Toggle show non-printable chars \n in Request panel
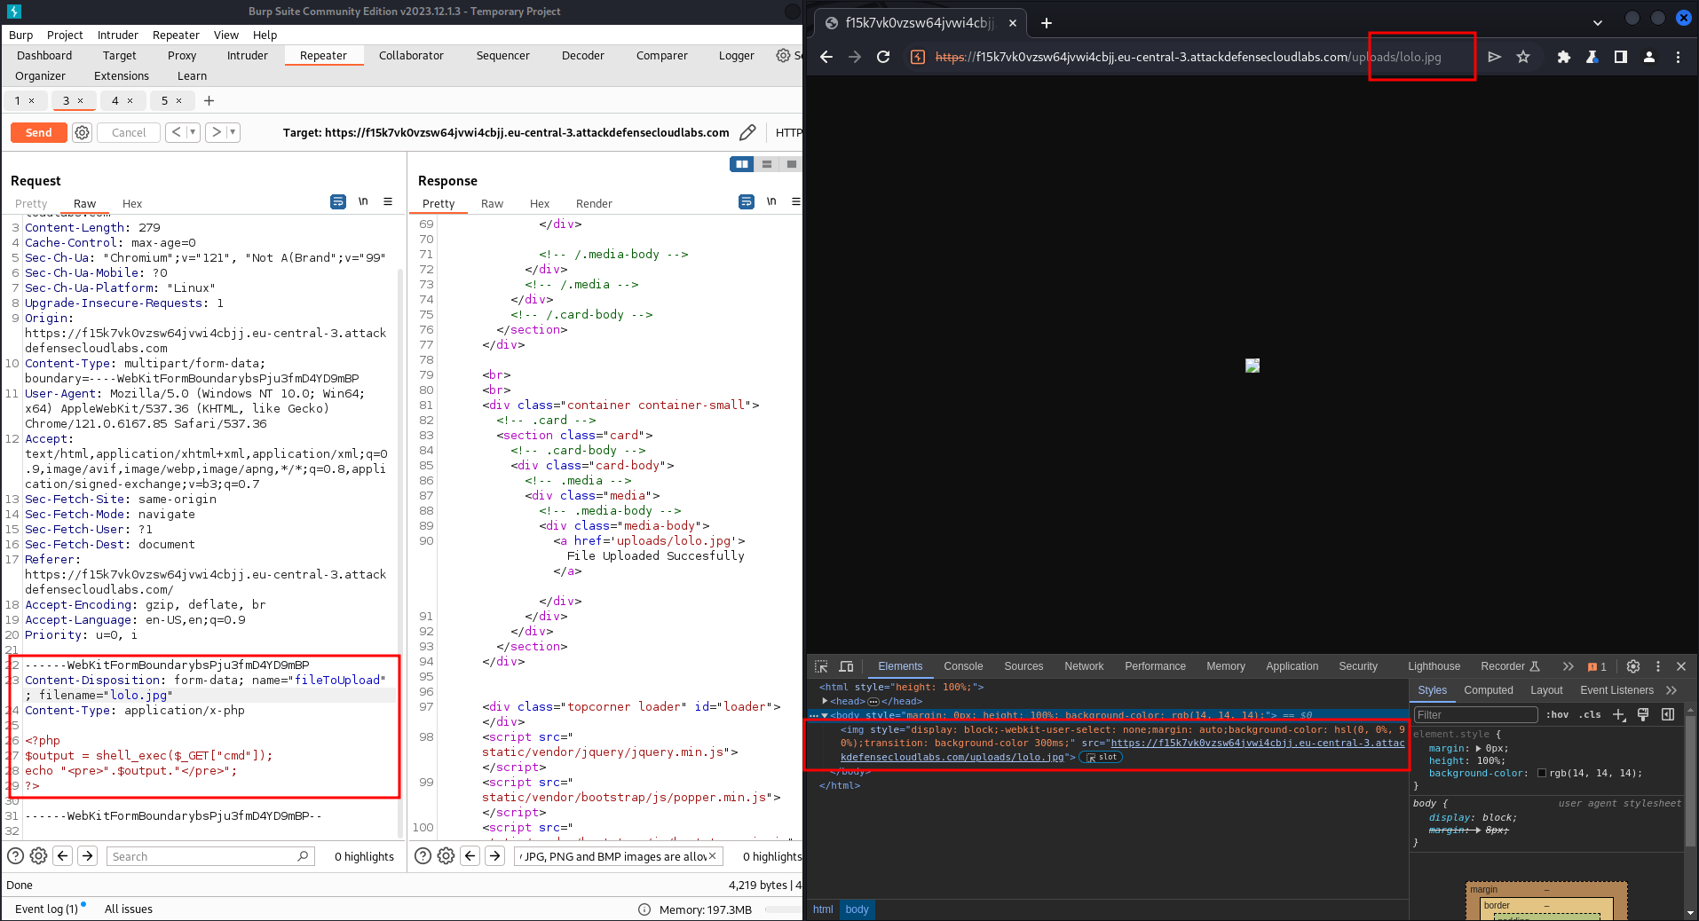This screenshot has height=921, width=1699. click(x=363, y=202)
